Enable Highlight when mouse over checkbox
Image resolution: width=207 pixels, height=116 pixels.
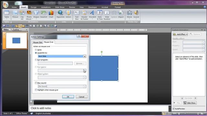coord(36,90)
